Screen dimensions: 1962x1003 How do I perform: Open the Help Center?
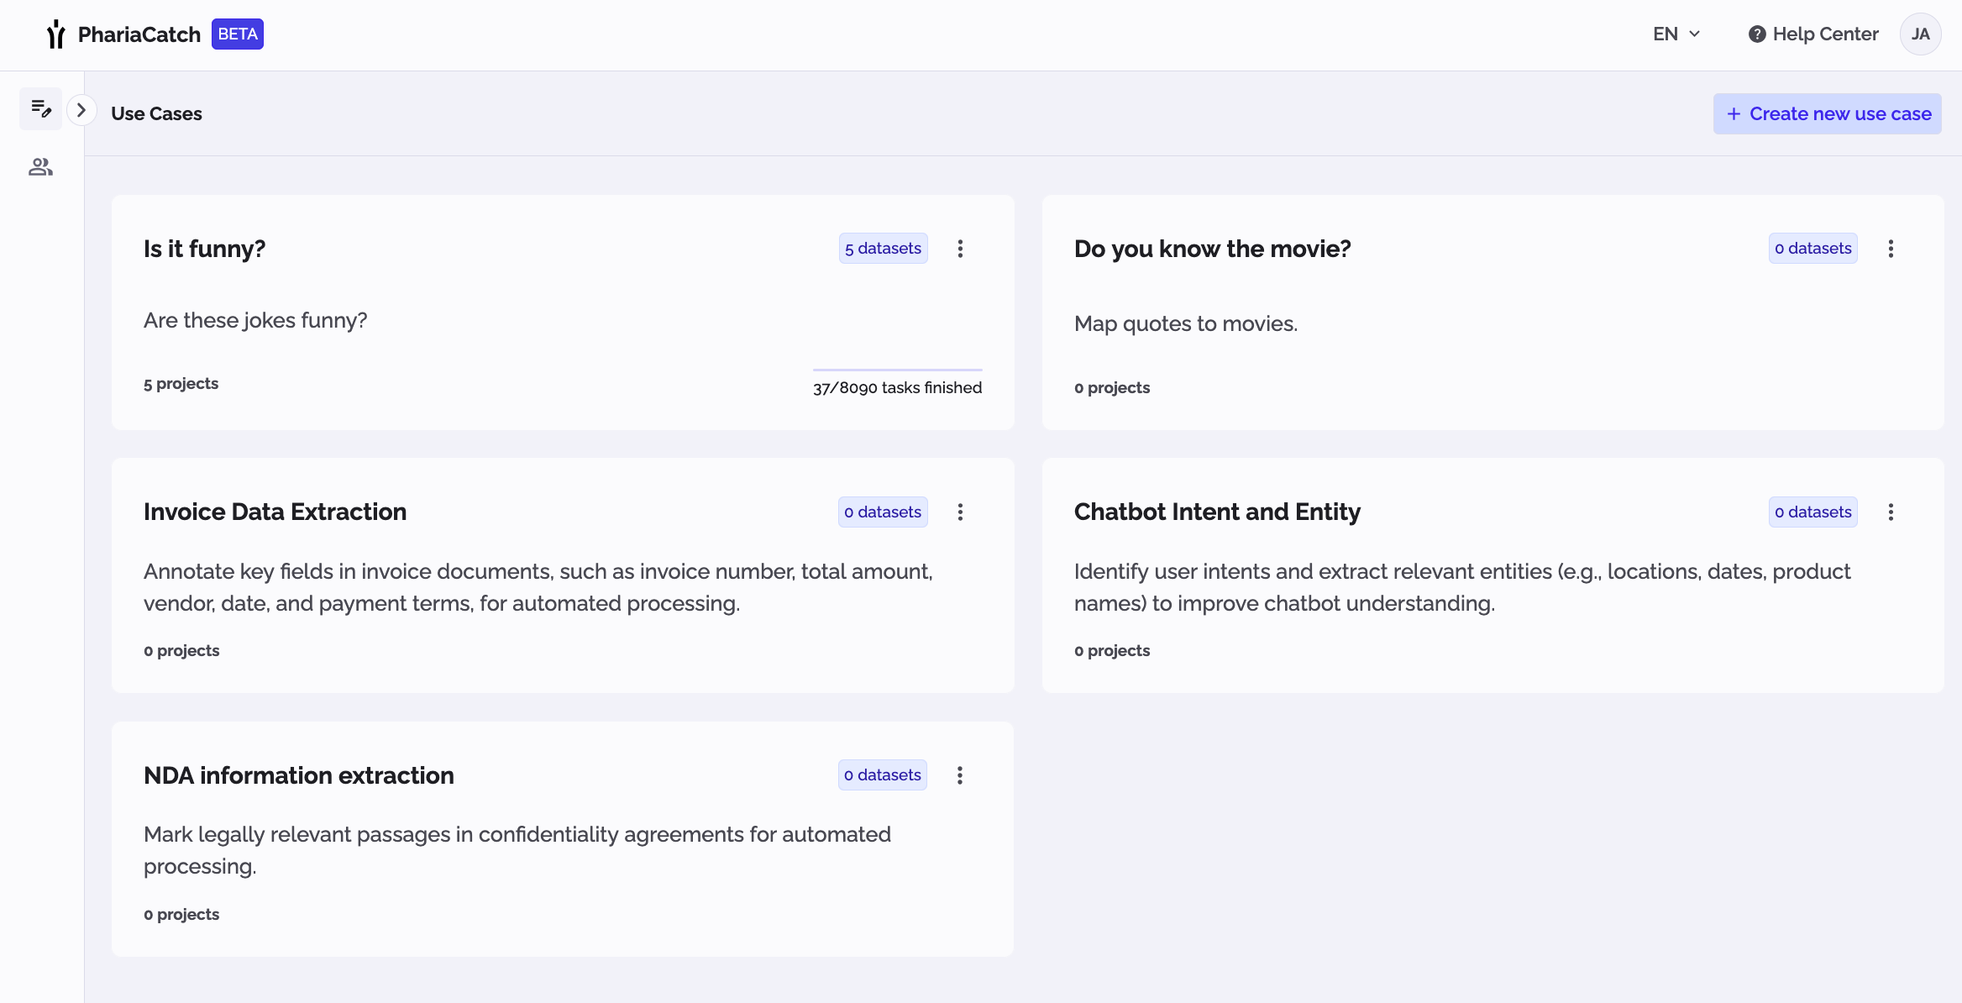point(1812,34)
